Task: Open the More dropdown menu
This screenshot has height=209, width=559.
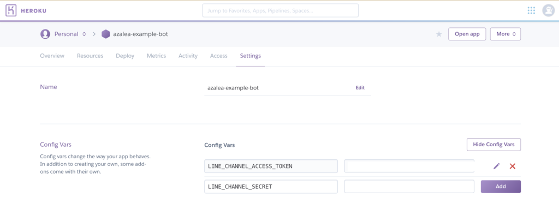Action: tap(505, 34)
